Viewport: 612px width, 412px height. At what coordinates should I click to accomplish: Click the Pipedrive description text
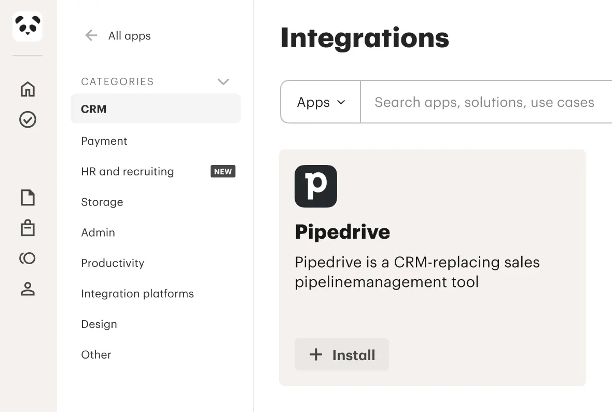pos(417,272)
